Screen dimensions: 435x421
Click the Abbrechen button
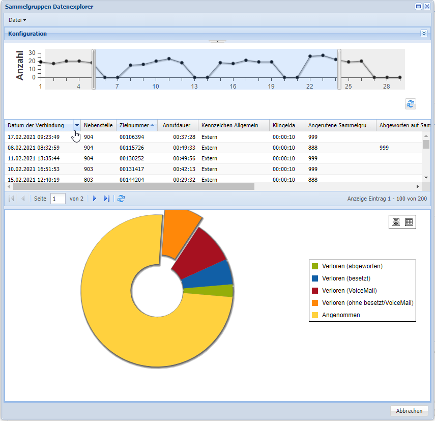(x=409, y=411)
